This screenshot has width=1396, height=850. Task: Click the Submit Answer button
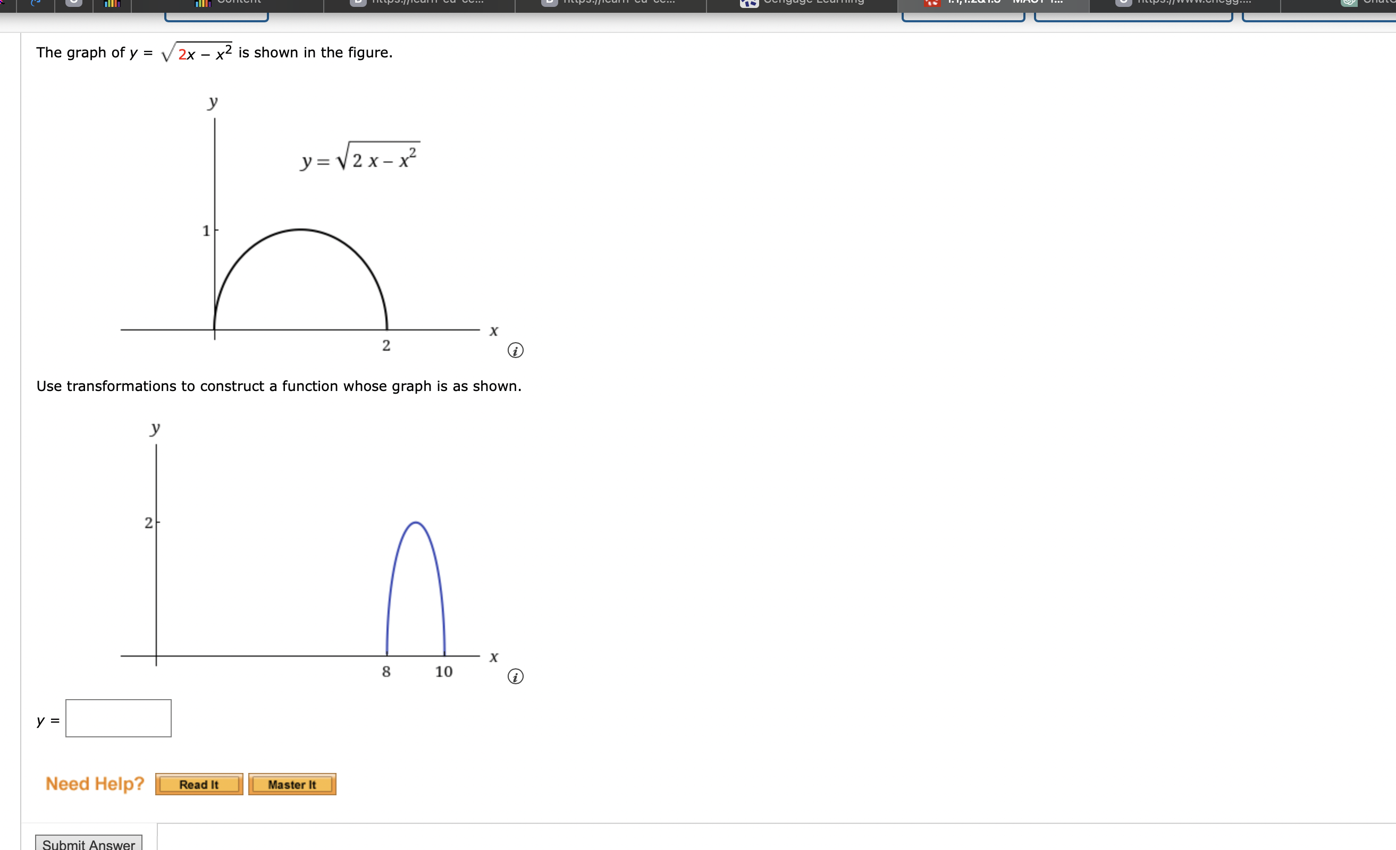point(88,844)
